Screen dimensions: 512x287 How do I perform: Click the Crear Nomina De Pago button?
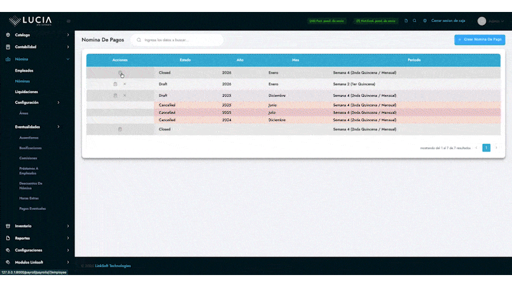pyautogui.click(x=480, y=39)
